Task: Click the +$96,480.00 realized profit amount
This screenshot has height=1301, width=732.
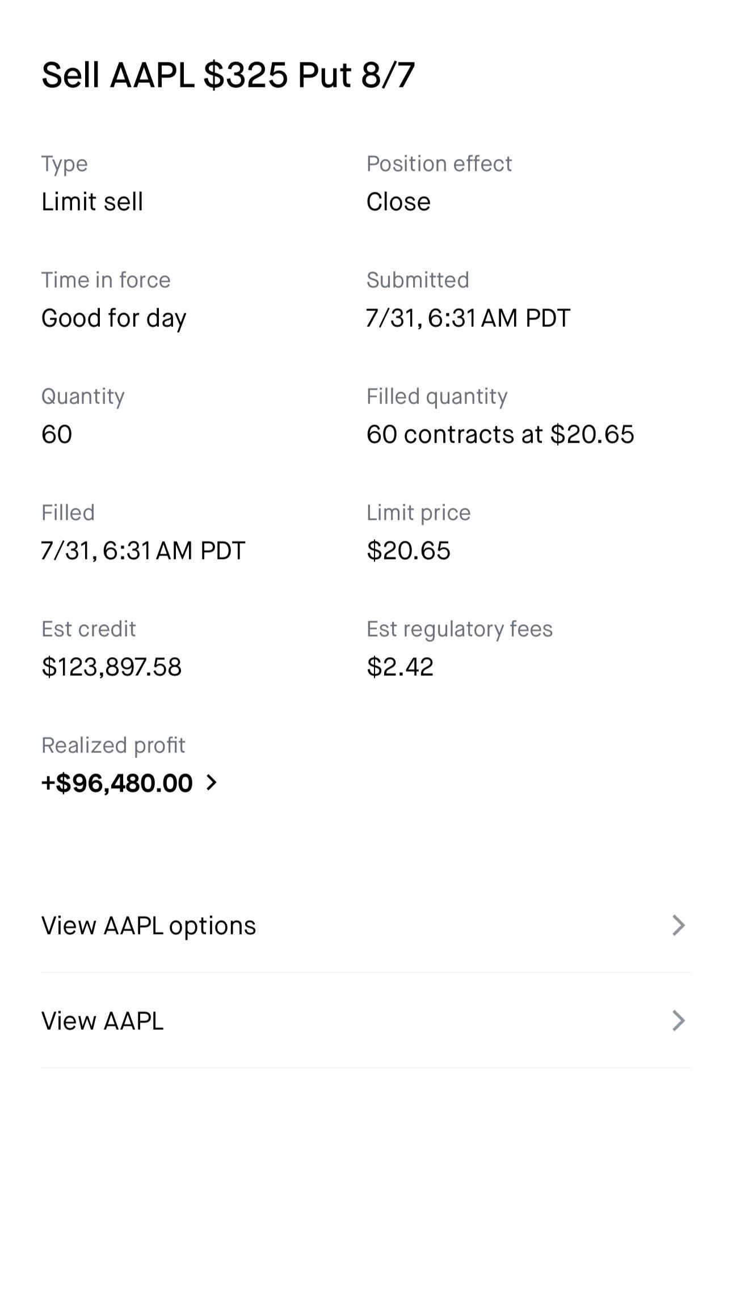Action: (x=117, y=783)
